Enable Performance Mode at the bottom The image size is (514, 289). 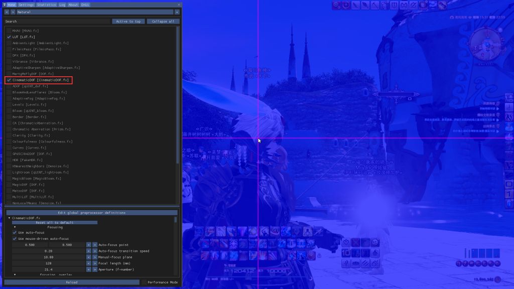tap(145, 282)
